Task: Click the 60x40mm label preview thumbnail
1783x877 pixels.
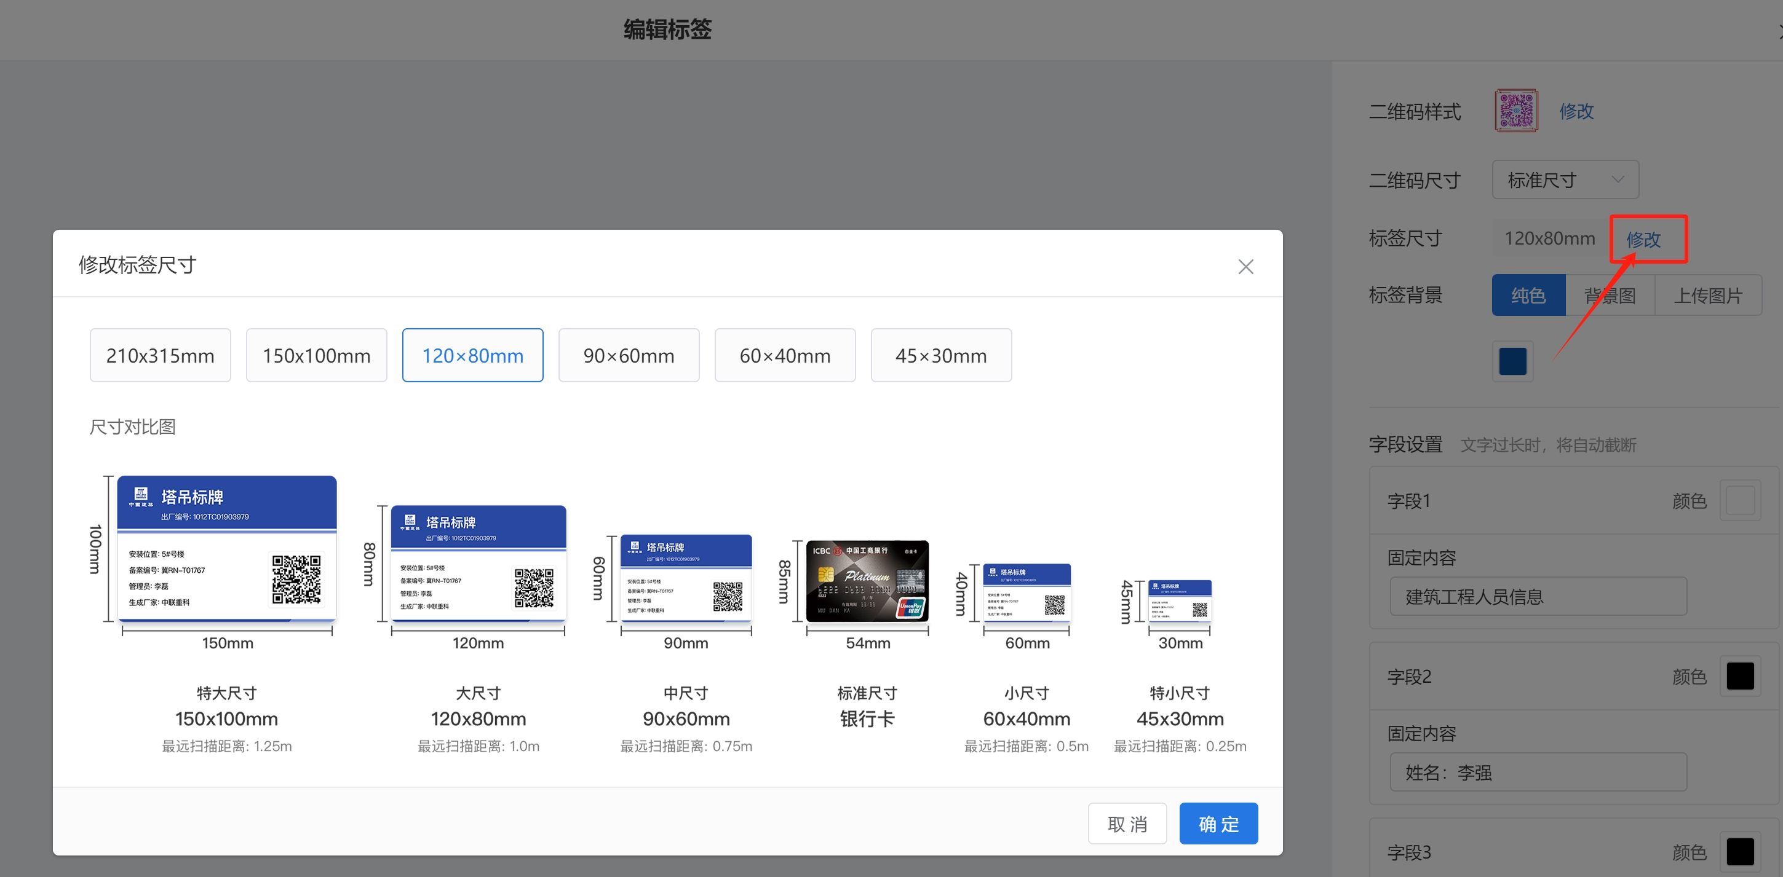Action: tap(1027, 592)
